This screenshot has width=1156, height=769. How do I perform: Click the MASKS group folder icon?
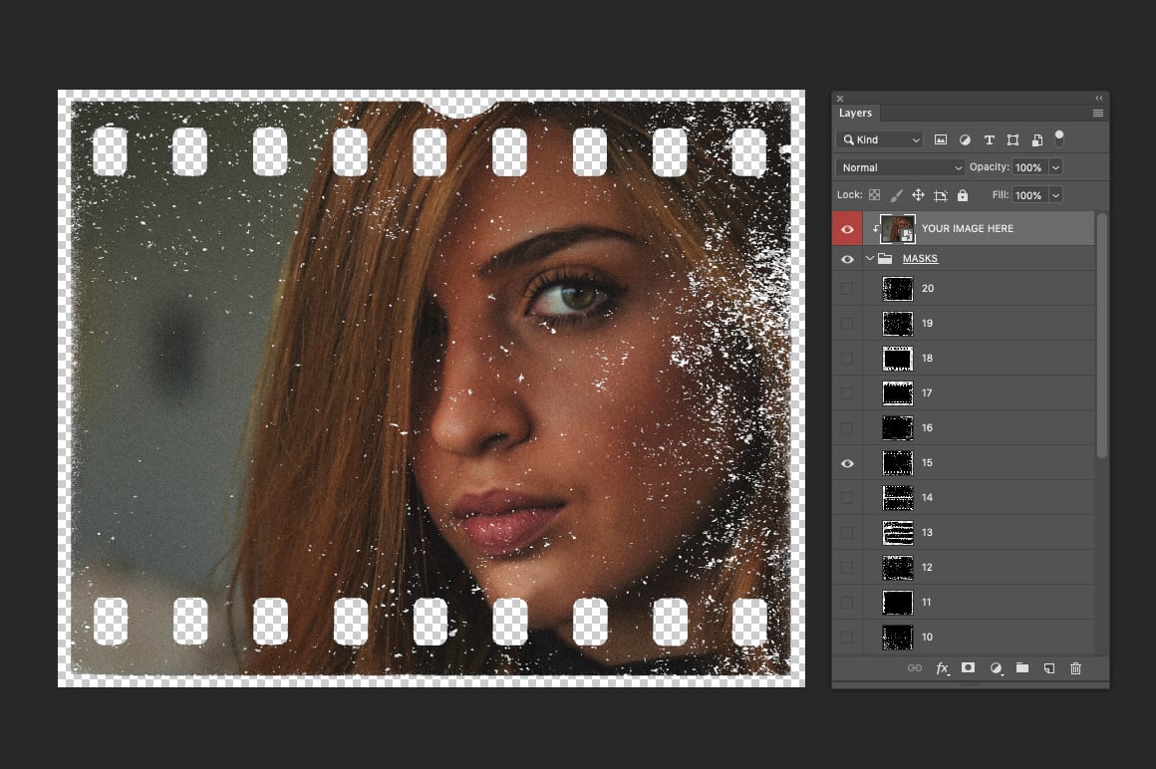[885, 259]
